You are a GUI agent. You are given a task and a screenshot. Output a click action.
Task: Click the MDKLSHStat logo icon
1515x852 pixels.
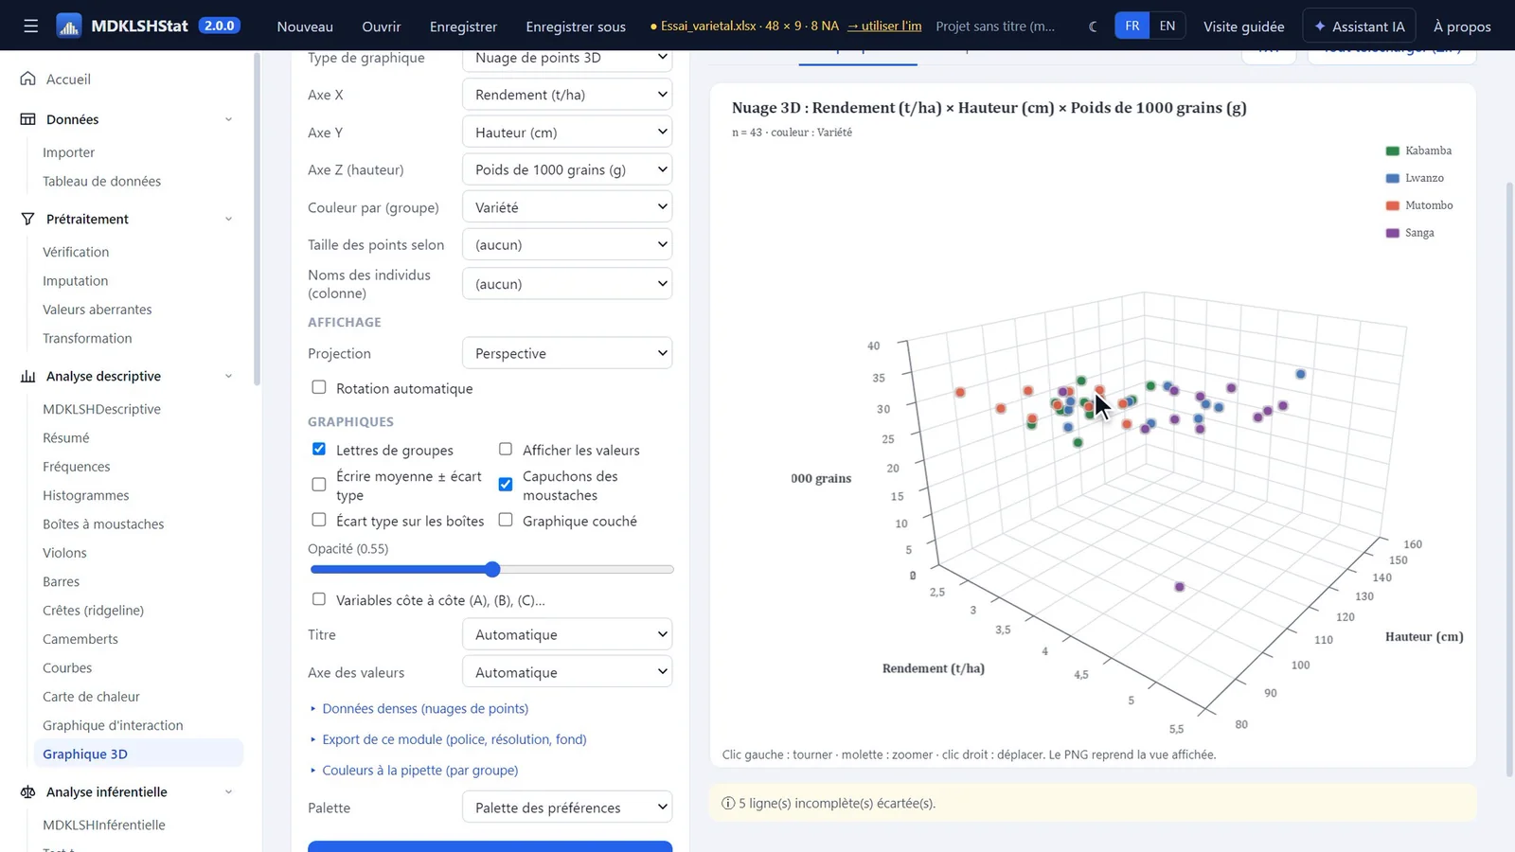[69, 26]
